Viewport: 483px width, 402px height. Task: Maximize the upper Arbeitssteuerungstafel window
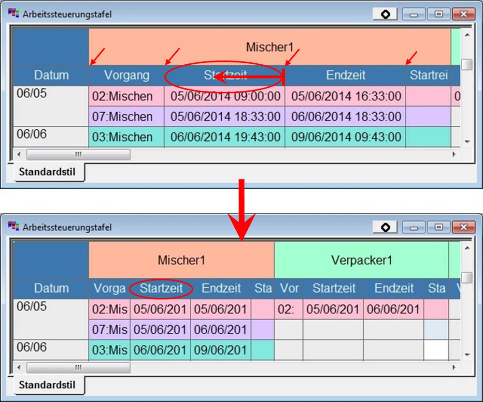tap(439, 14)
